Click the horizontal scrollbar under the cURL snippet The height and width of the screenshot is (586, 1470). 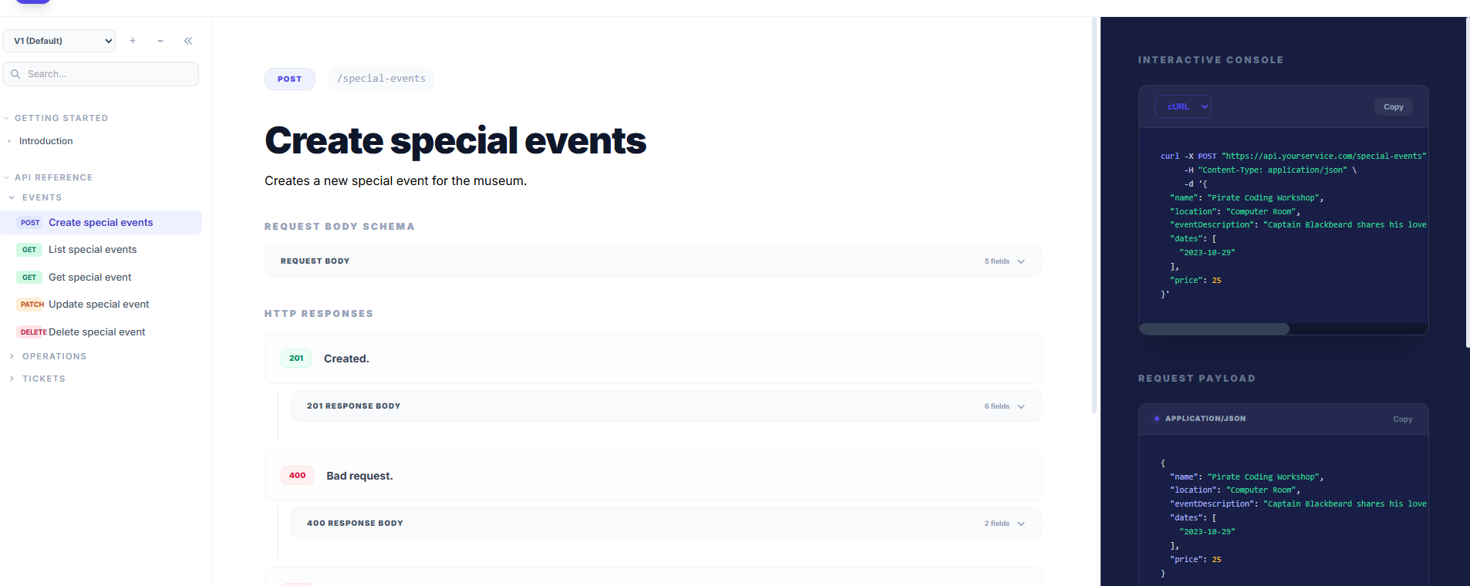tap(1215, 328)
